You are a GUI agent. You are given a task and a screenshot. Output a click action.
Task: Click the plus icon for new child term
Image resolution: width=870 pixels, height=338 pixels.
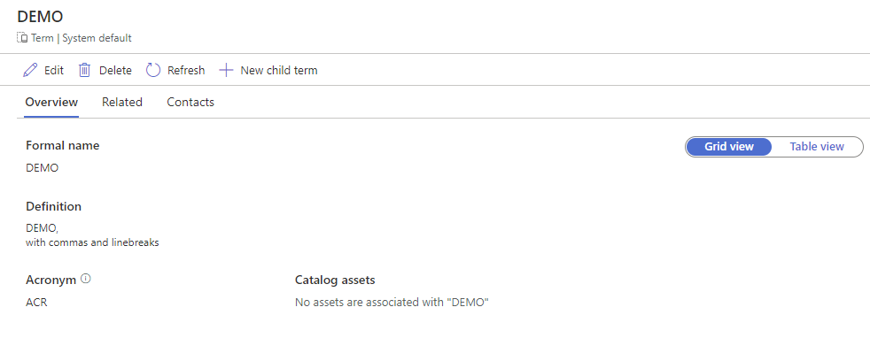pyautogui.click(x=226, y=71)
